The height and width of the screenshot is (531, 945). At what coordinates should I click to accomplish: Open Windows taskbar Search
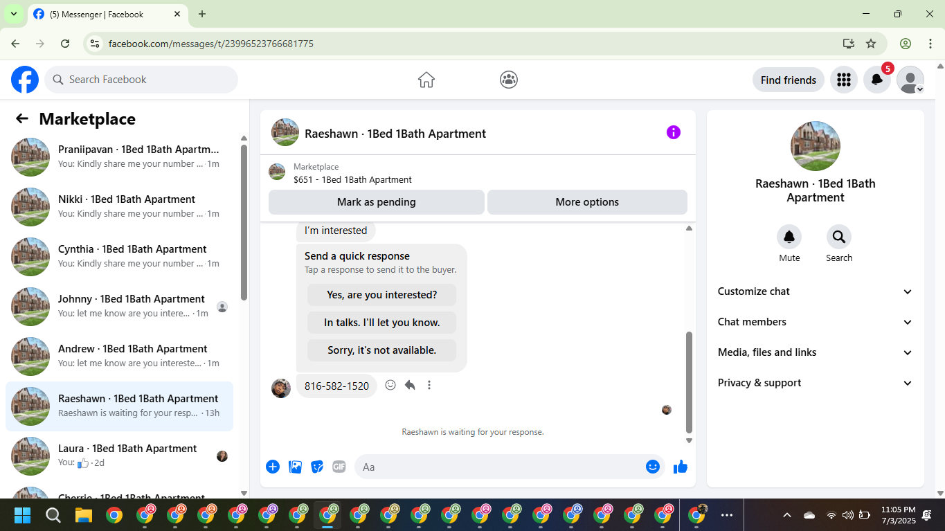(53, 515)
